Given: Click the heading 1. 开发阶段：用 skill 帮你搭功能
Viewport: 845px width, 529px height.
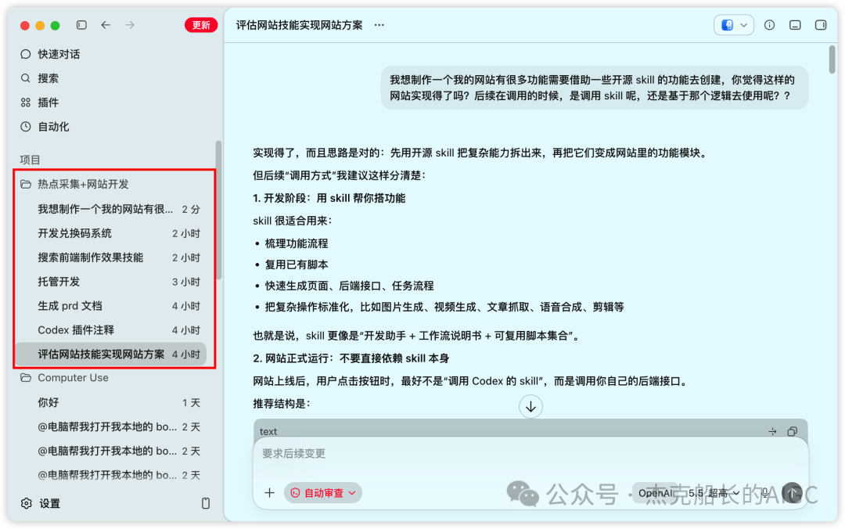Looking at the screenshot, I should coord(329,199).
